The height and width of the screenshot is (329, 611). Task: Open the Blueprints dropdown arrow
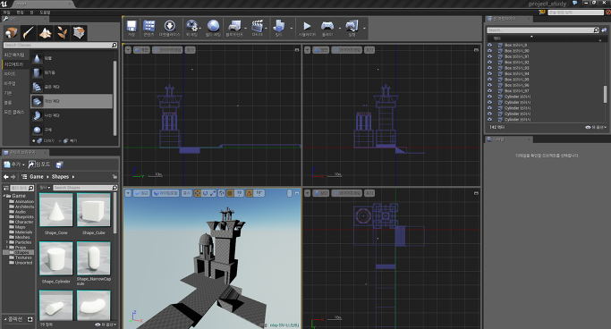point(245,29)
